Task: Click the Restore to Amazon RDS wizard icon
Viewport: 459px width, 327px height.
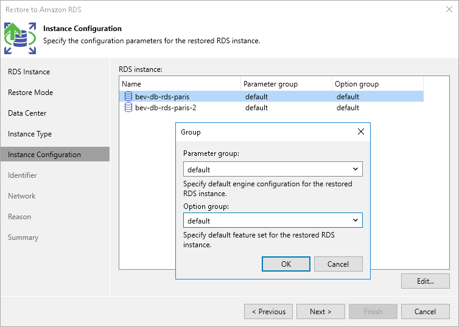Action: tap(20, 38)
